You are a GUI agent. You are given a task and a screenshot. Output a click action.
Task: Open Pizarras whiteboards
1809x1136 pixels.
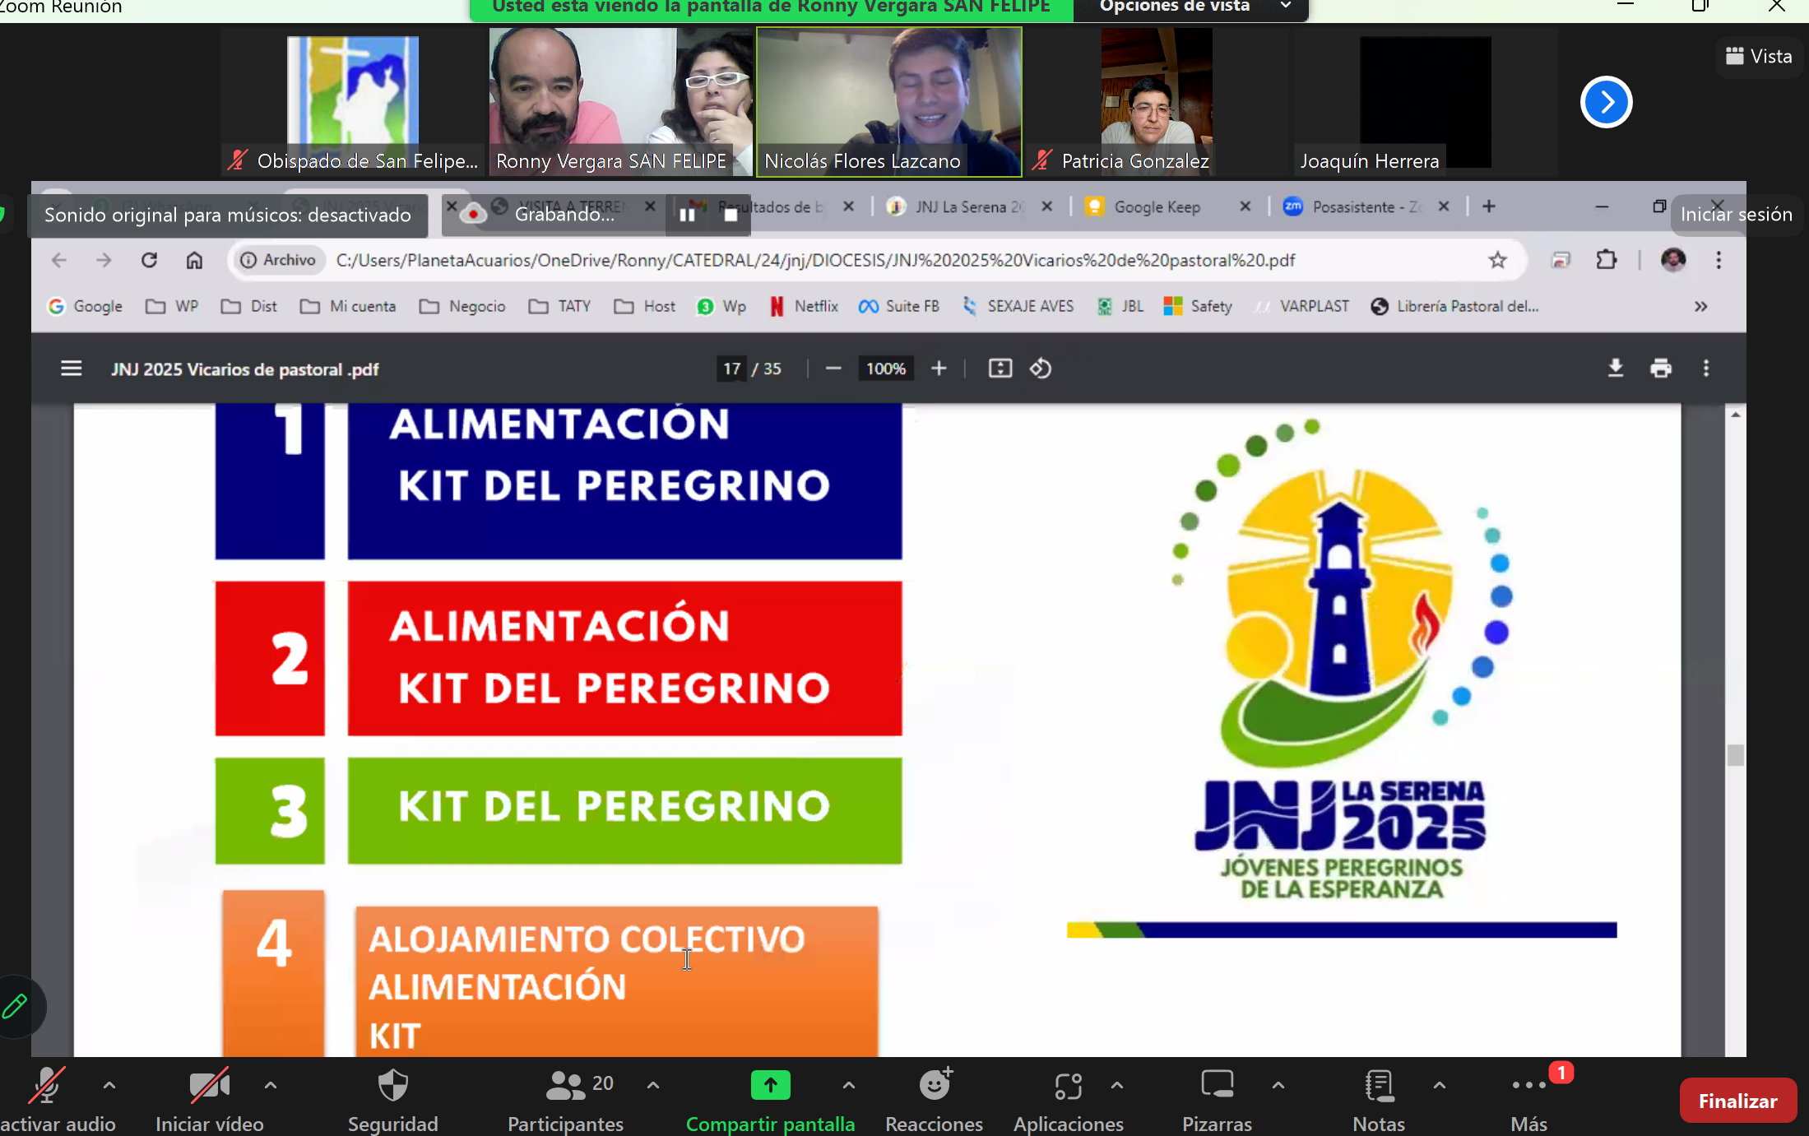(1217, 1100)
